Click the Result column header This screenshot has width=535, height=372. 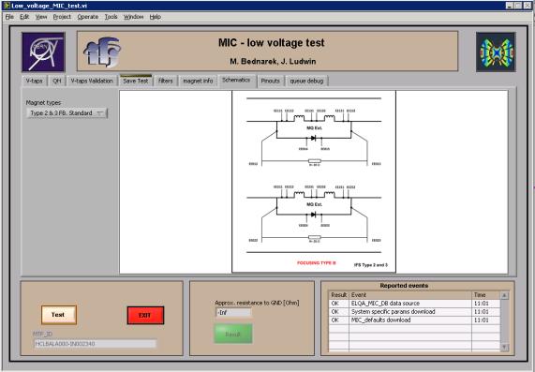[x=339, y=295]
